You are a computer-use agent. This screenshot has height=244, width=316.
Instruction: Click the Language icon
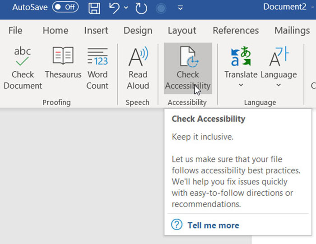[x=279, y=57]
